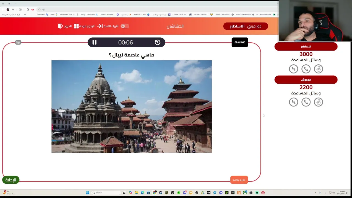
Task: Reset the timer with the circular arrow icon
Action: pos(158,42)
